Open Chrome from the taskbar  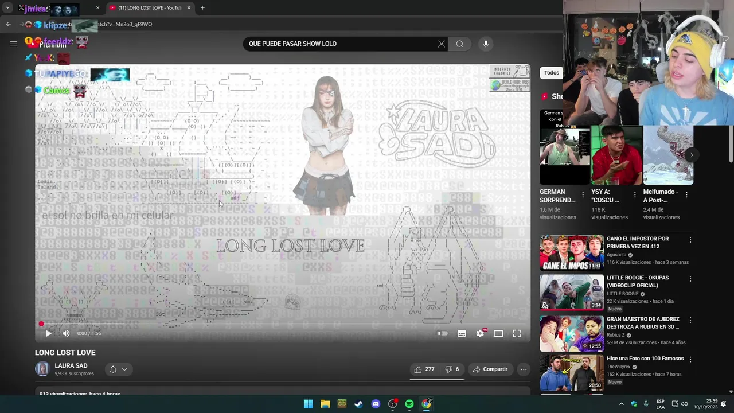[427, 404]
